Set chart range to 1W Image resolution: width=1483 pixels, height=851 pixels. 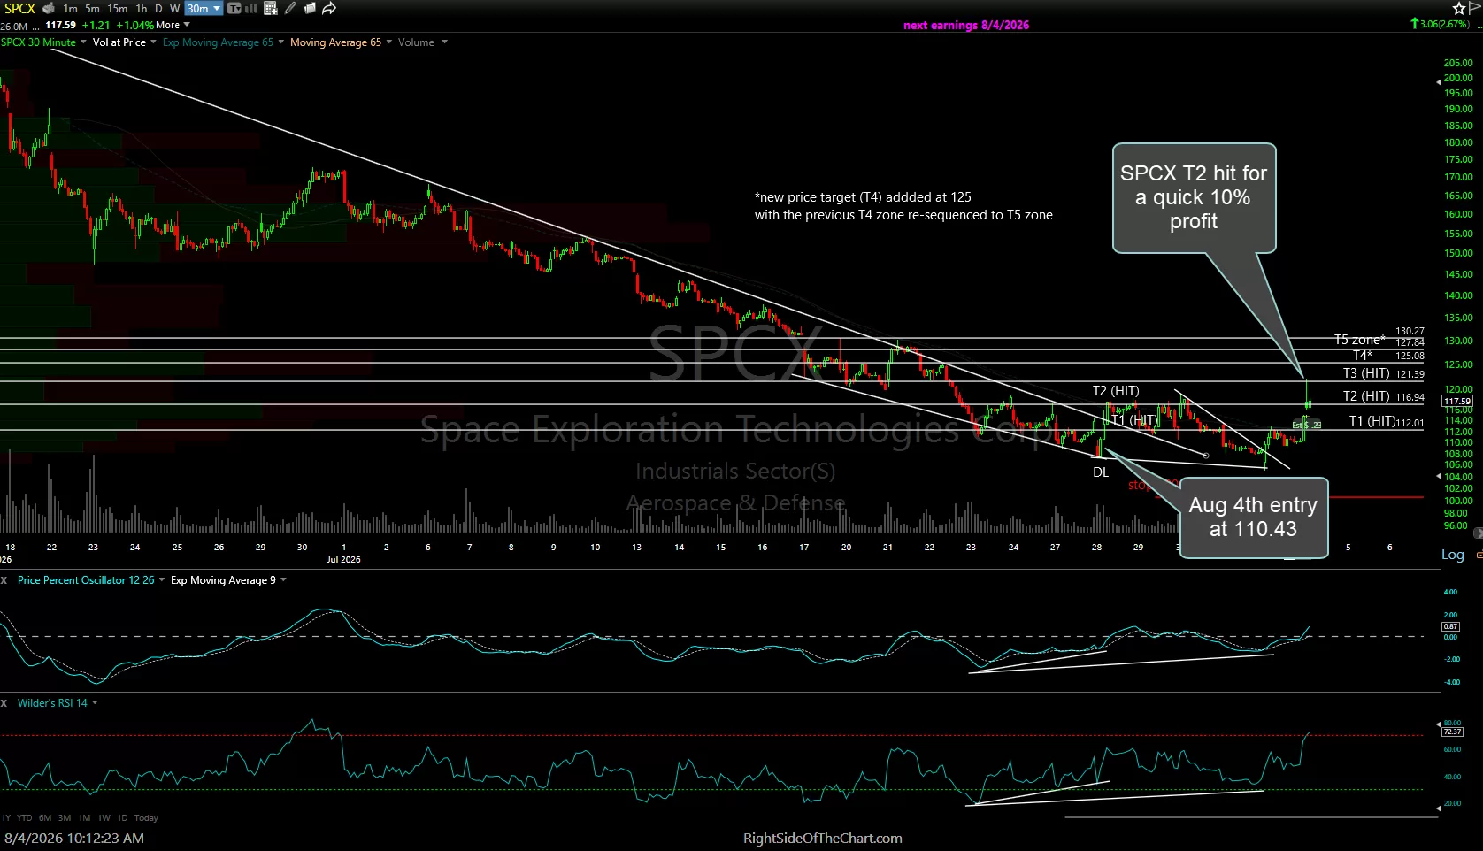(104, 818)
